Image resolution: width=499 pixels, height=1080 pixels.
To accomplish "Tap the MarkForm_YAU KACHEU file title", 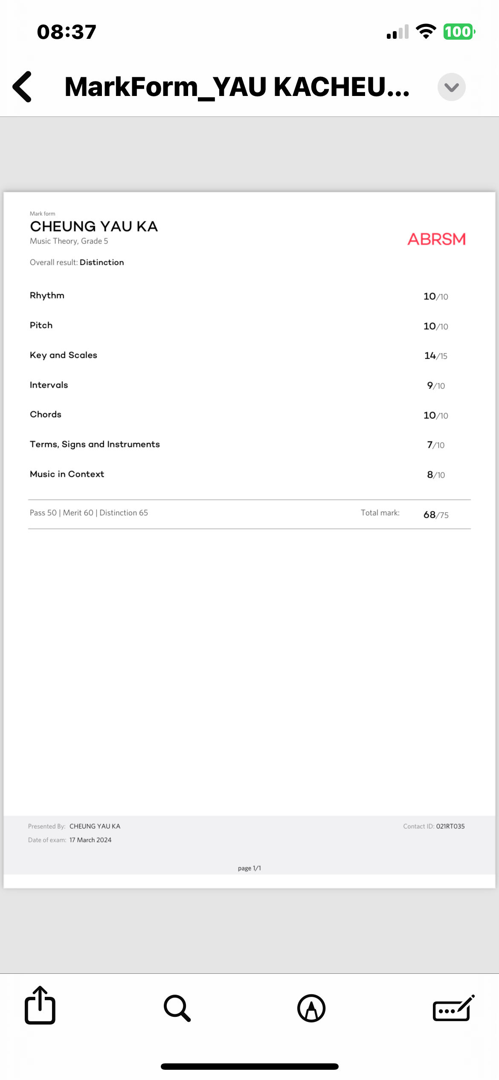I will (x=237, y=87).
